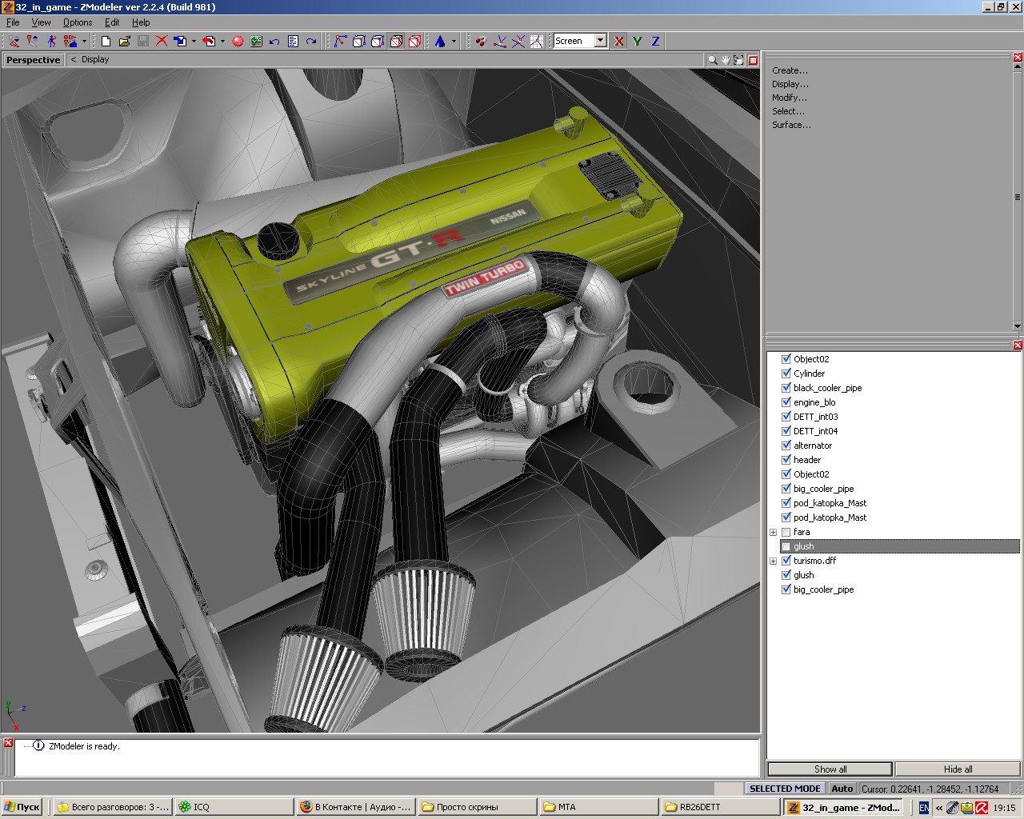The width and height of the screenshot is (1024, 819).
Task: Open the Screen axis-mode dropdown
Action: tap(600, 41)
